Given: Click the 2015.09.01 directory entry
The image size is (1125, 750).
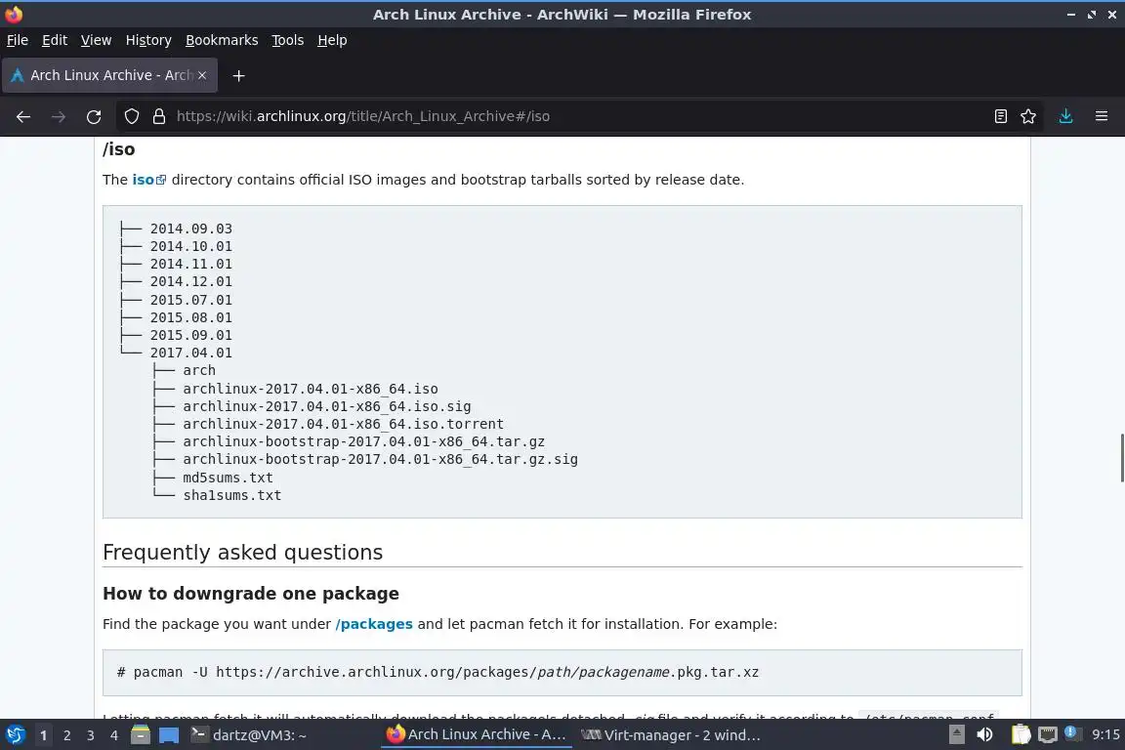Looking at the screenshot, I should pyautogui.click(x=190, y=335).
